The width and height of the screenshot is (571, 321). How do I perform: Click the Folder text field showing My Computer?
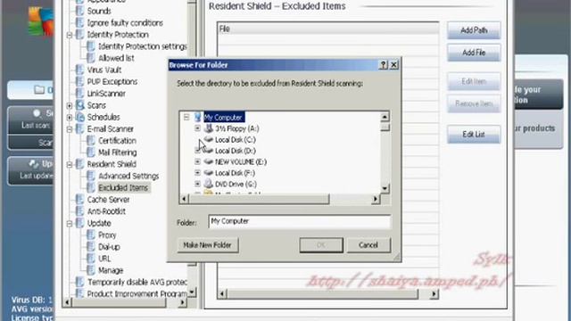coord(300,222)
